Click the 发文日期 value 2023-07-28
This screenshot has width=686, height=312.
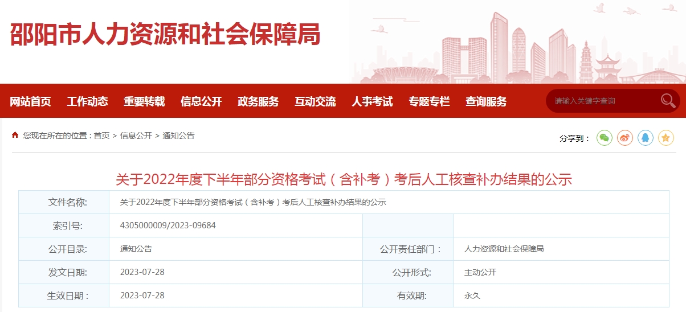click(142, 272)
